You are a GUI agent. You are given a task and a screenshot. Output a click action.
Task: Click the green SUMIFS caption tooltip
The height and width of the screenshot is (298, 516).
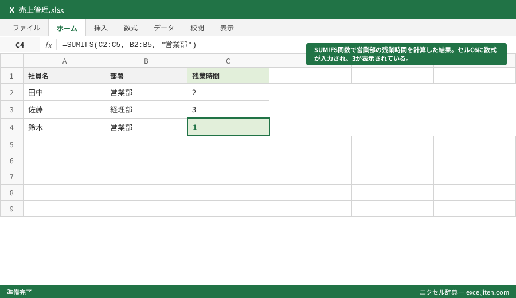[x=406, y=54]
